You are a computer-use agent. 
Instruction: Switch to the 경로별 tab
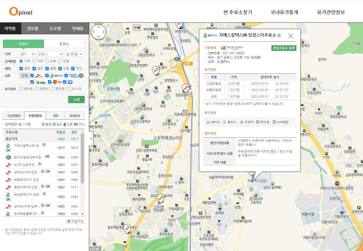(32, 29)
